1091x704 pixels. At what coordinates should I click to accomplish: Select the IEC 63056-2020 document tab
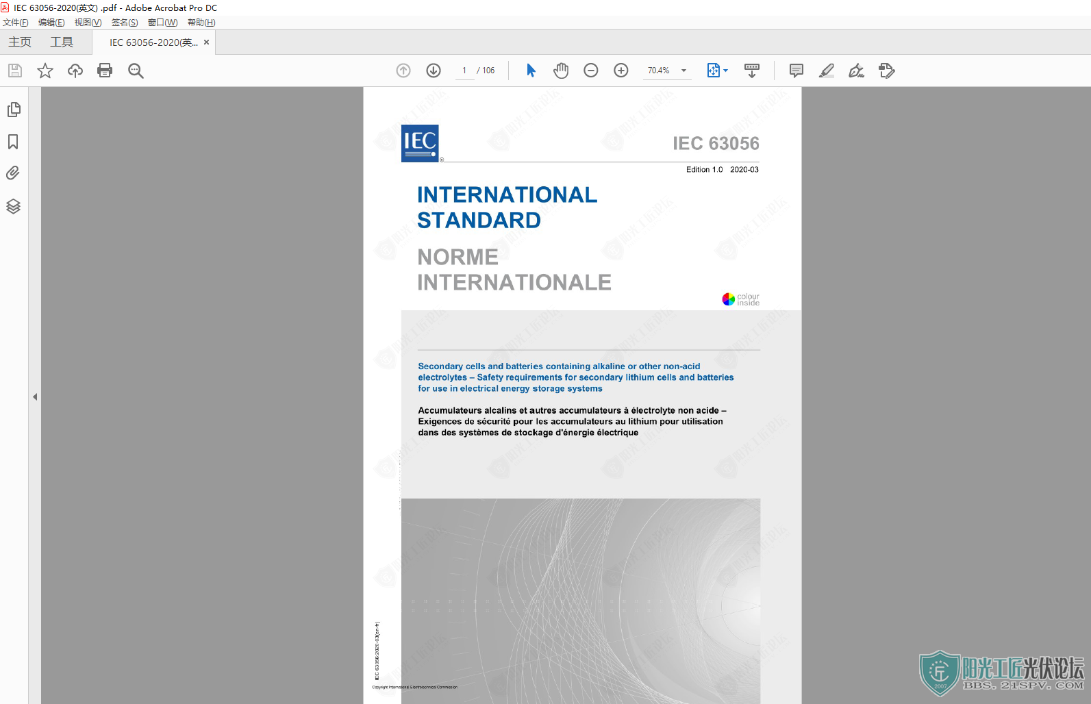coord(153,42)
